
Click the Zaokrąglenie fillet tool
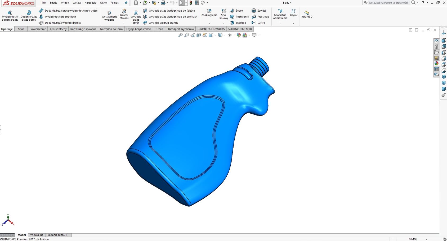[x=209, y=13]
